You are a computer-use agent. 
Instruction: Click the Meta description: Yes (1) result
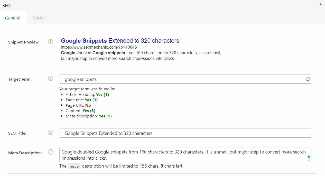89,116
